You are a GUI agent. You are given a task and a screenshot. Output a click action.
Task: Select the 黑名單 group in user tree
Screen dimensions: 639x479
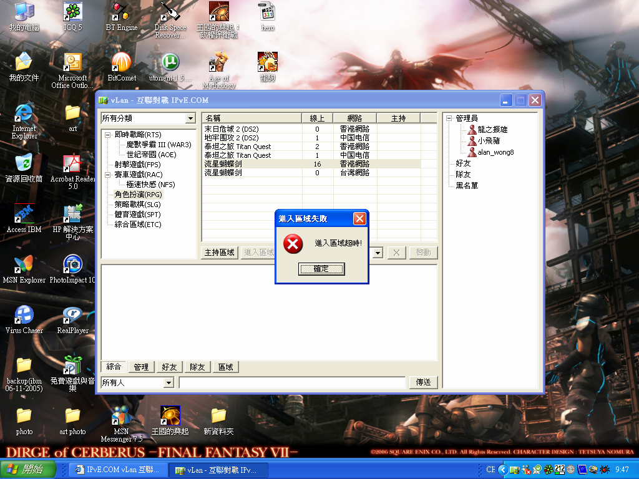tap(467, 186)
